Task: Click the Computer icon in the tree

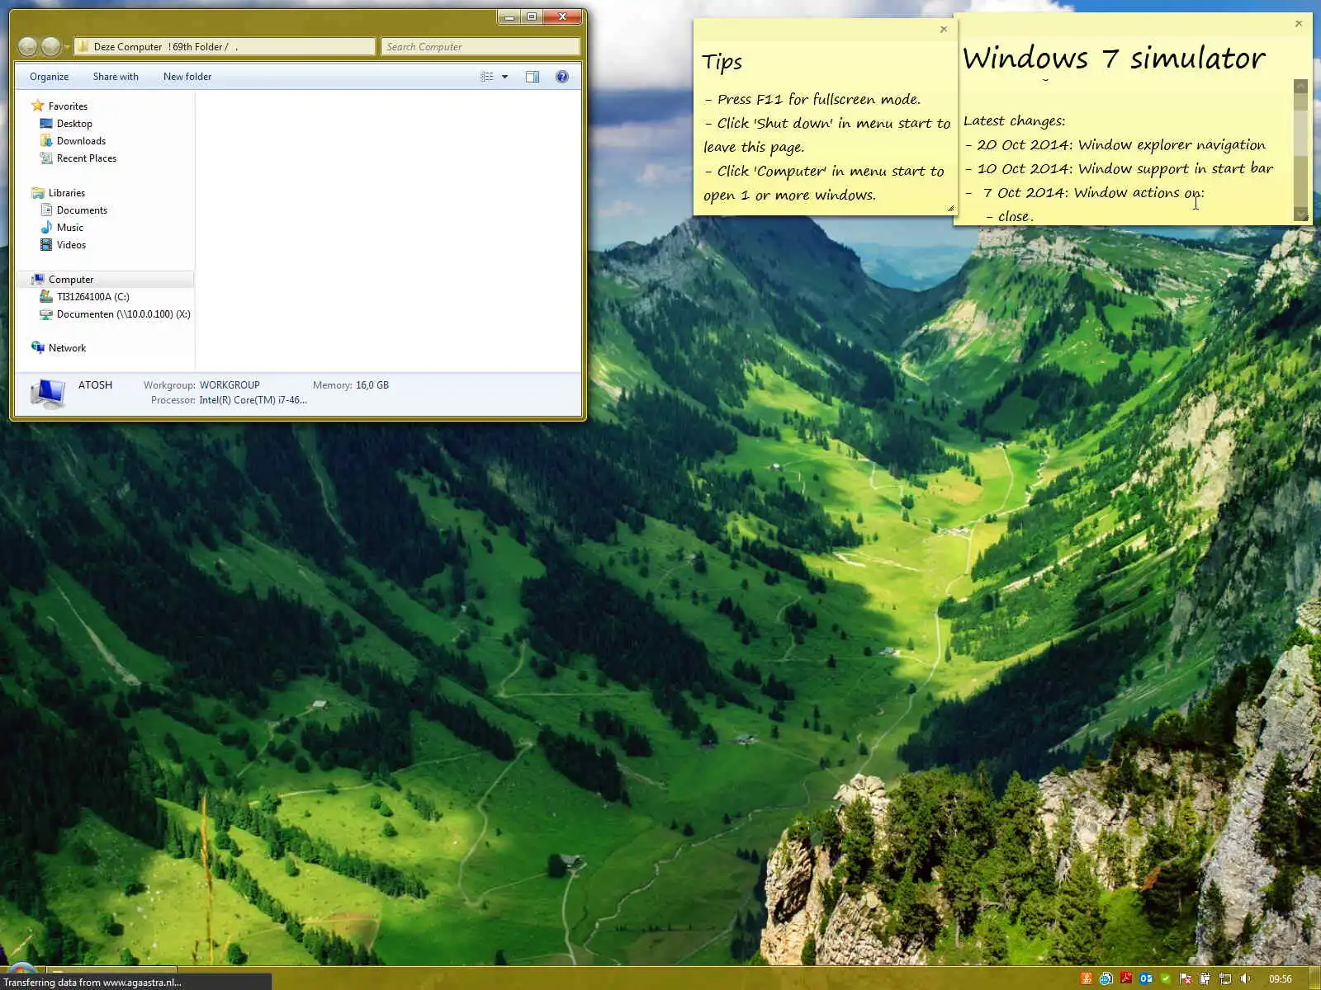Action: (37, 280)
